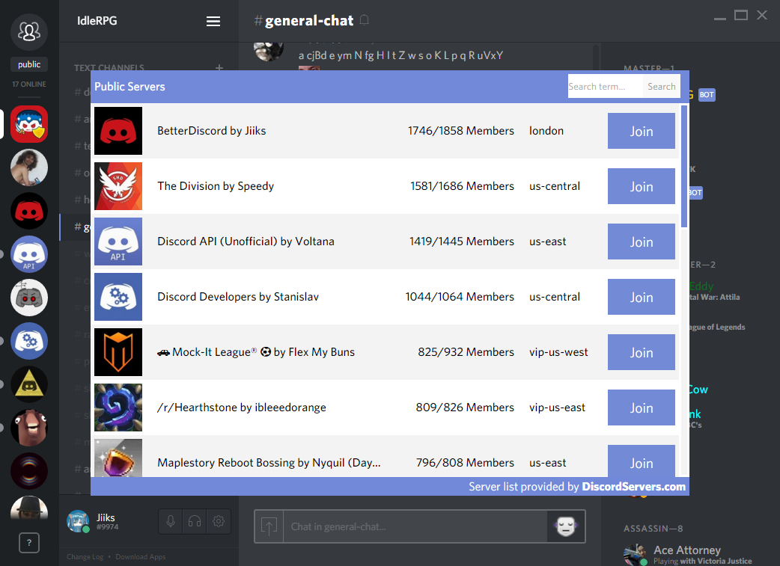Open the Discord API server icon in sidebar
The image size is (780, 566).
coord(29,254)
